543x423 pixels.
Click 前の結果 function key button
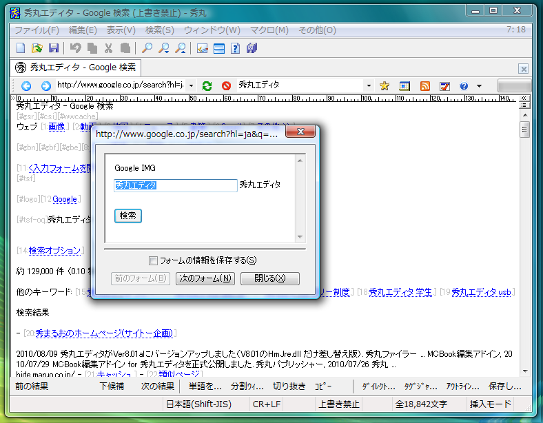click(x=32, y=386)
